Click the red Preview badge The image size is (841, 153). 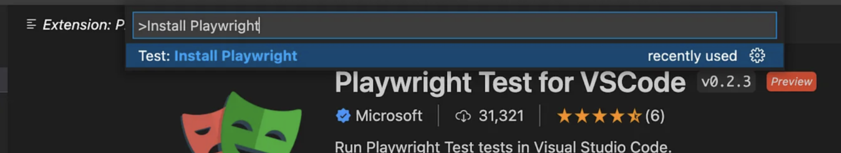click(791, 82)
